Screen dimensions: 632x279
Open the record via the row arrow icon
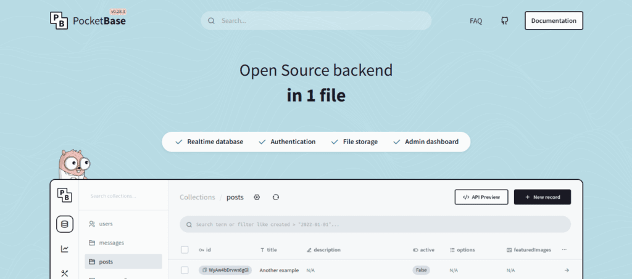click(567, 270)
